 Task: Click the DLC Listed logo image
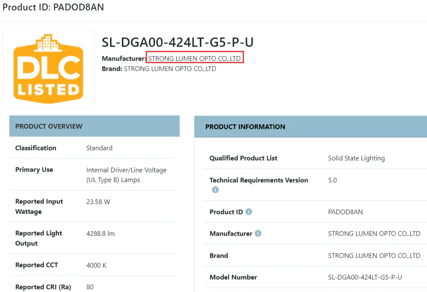click(48, 69)
